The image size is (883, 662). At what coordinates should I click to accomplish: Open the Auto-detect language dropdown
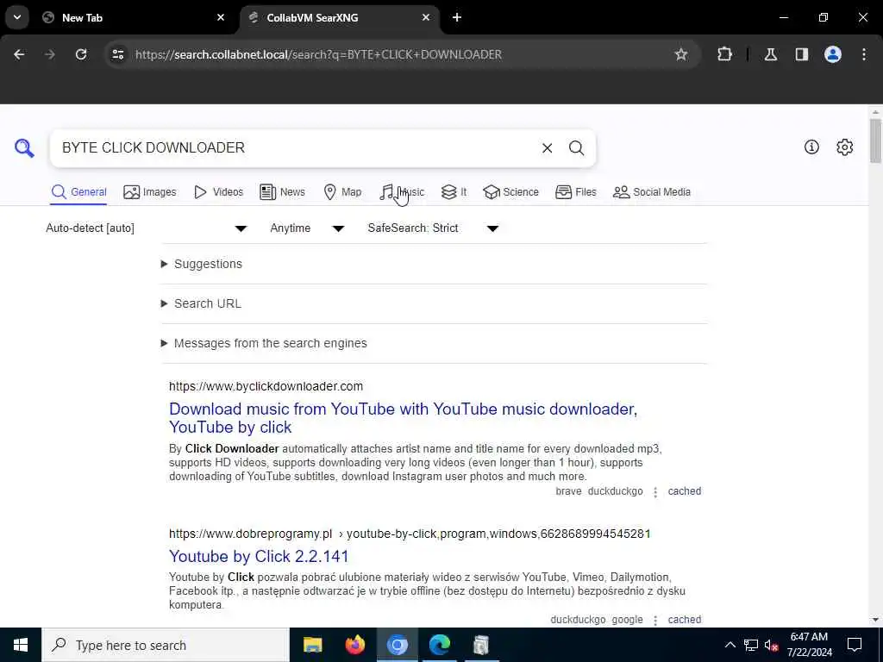pyautogui.click(x=147, y=228)
